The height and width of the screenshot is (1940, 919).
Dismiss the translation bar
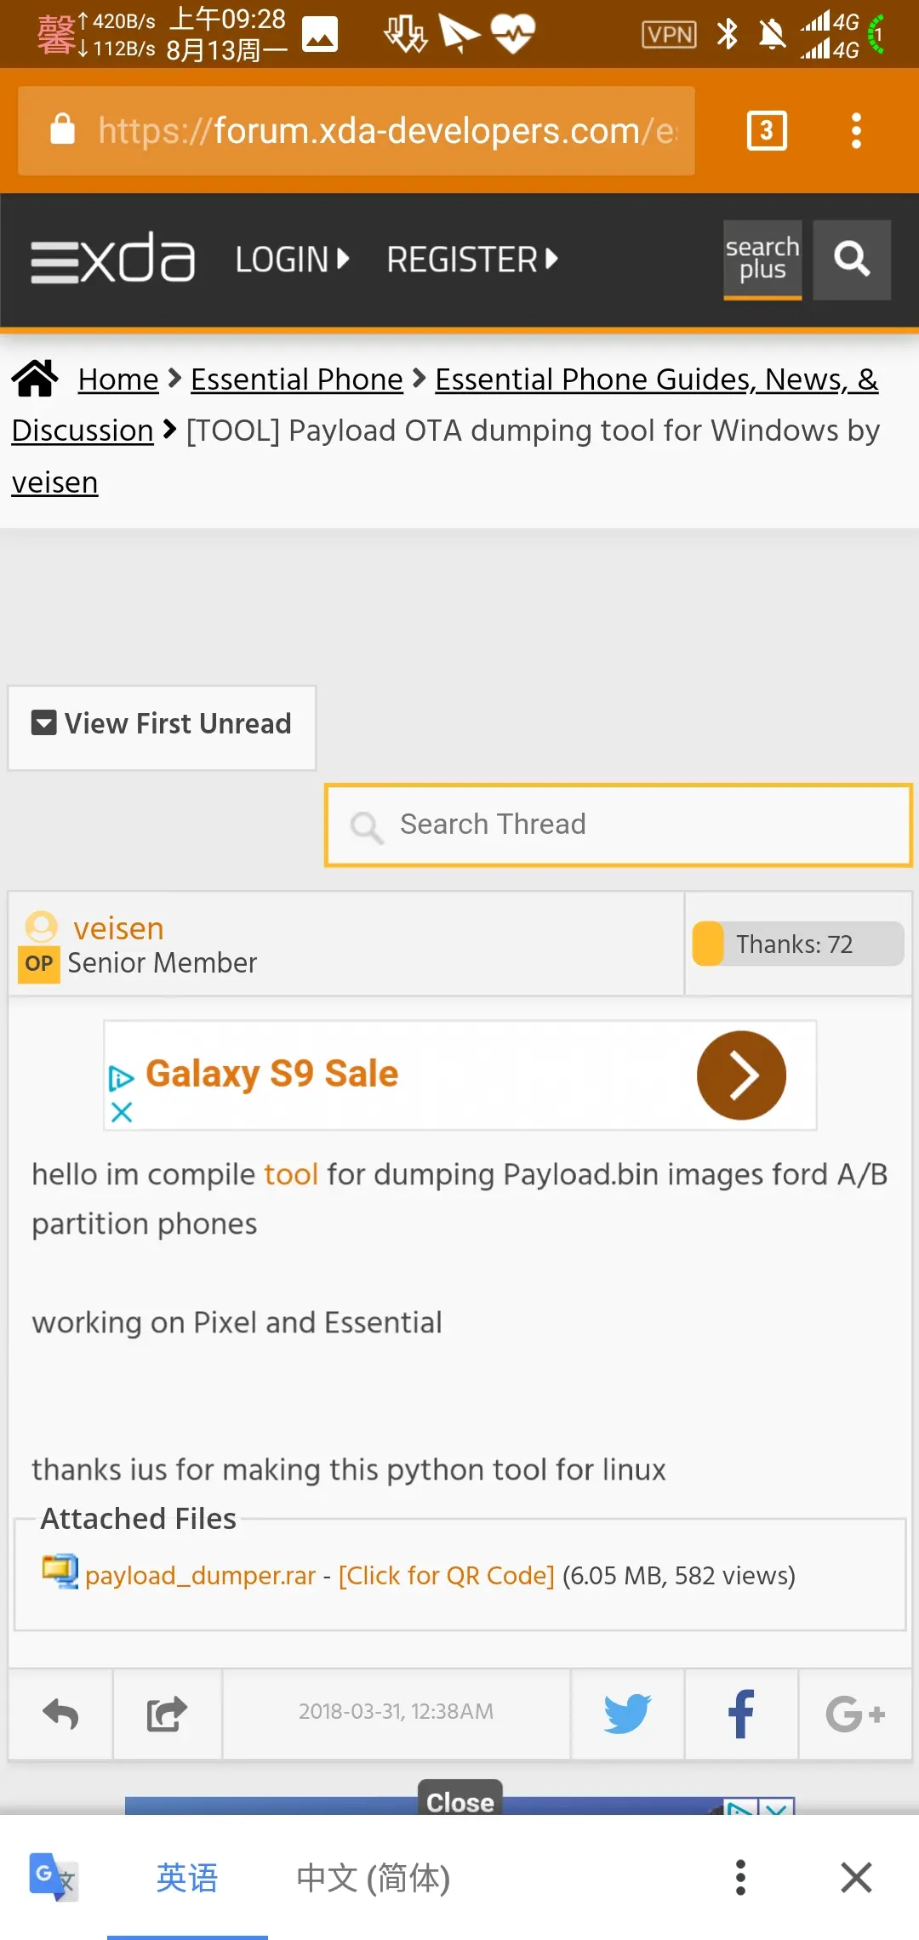click(x=856, y=1877)
